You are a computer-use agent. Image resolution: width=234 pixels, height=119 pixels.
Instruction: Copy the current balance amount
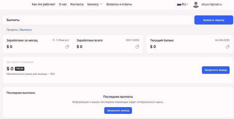[228, 47]
